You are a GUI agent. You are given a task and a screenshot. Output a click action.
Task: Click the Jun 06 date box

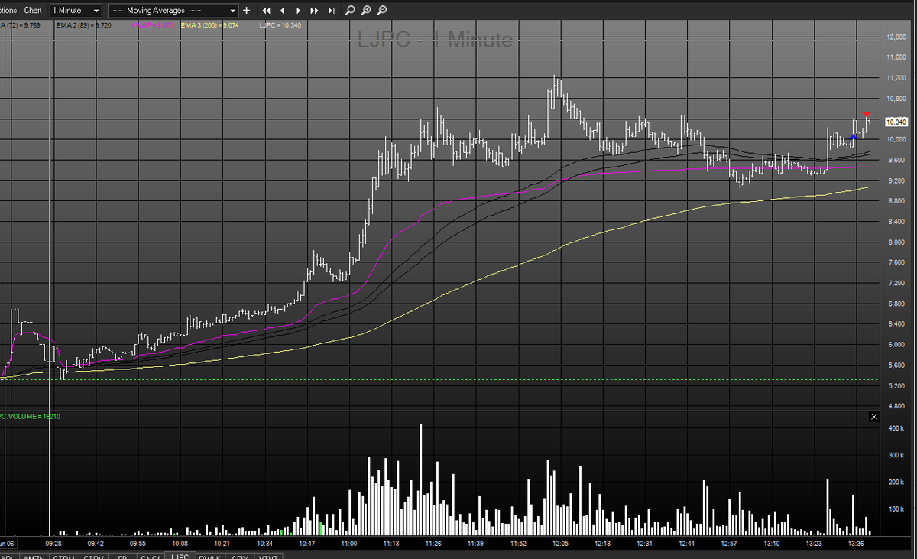pos(8,543)
